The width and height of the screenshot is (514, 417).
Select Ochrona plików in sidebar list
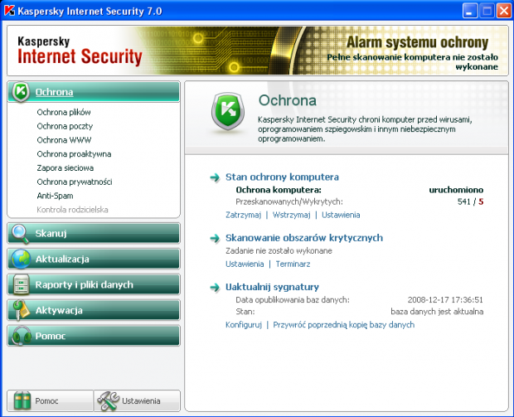[x=64, y=112]
